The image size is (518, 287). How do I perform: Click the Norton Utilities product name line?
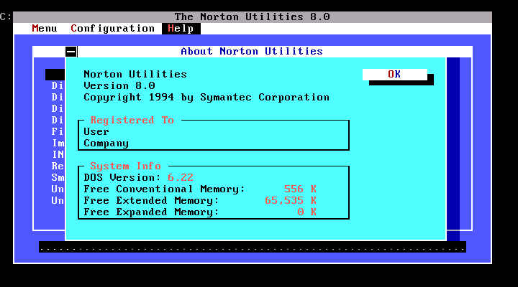135,75
